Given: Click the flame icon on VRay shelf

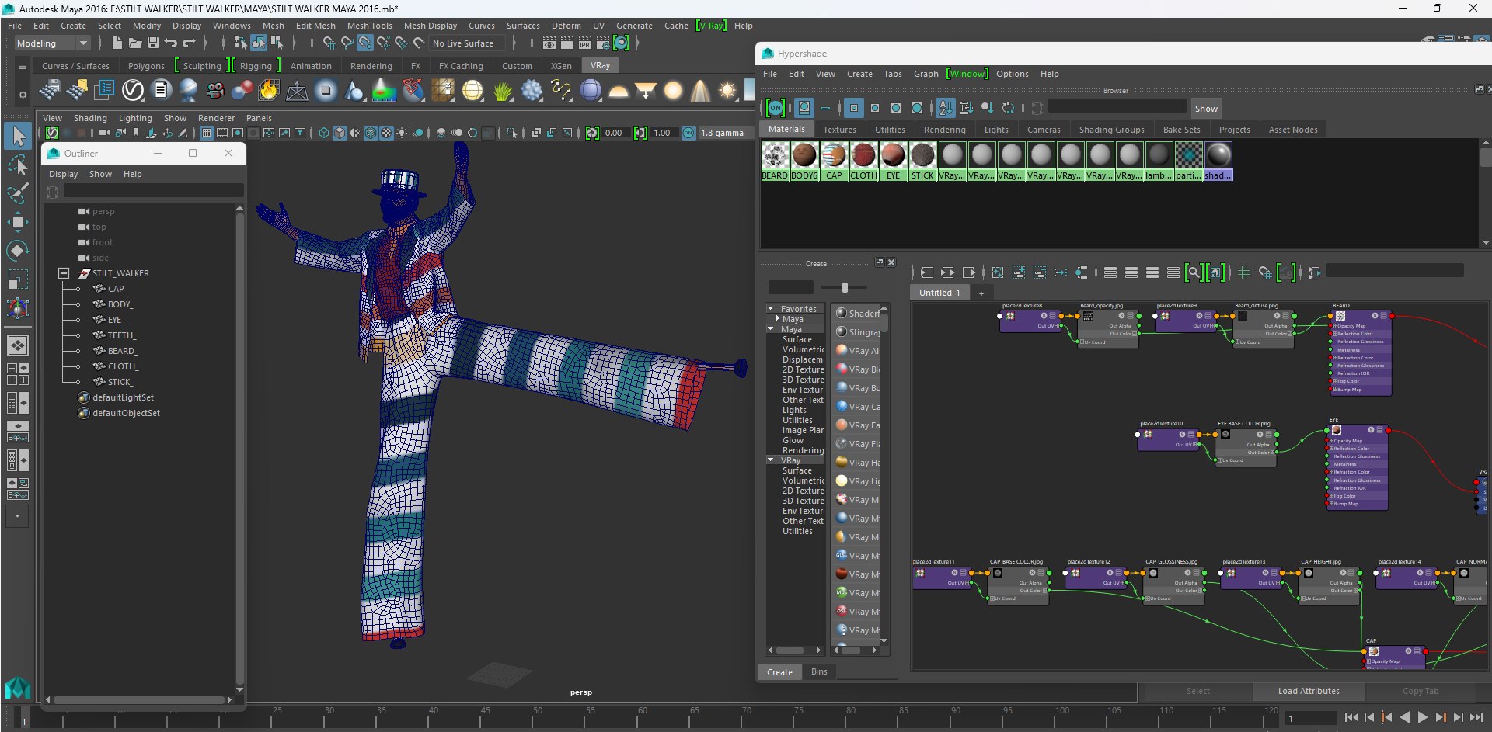Looking at the screenshot, I should click(x=269, y=91).
